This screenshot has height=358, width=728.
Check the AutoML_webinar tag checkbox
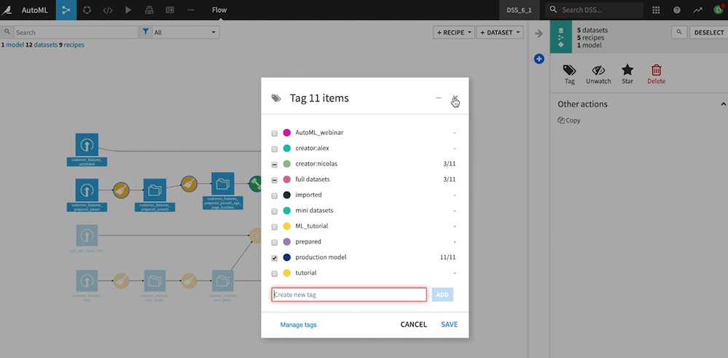(275, 133)
